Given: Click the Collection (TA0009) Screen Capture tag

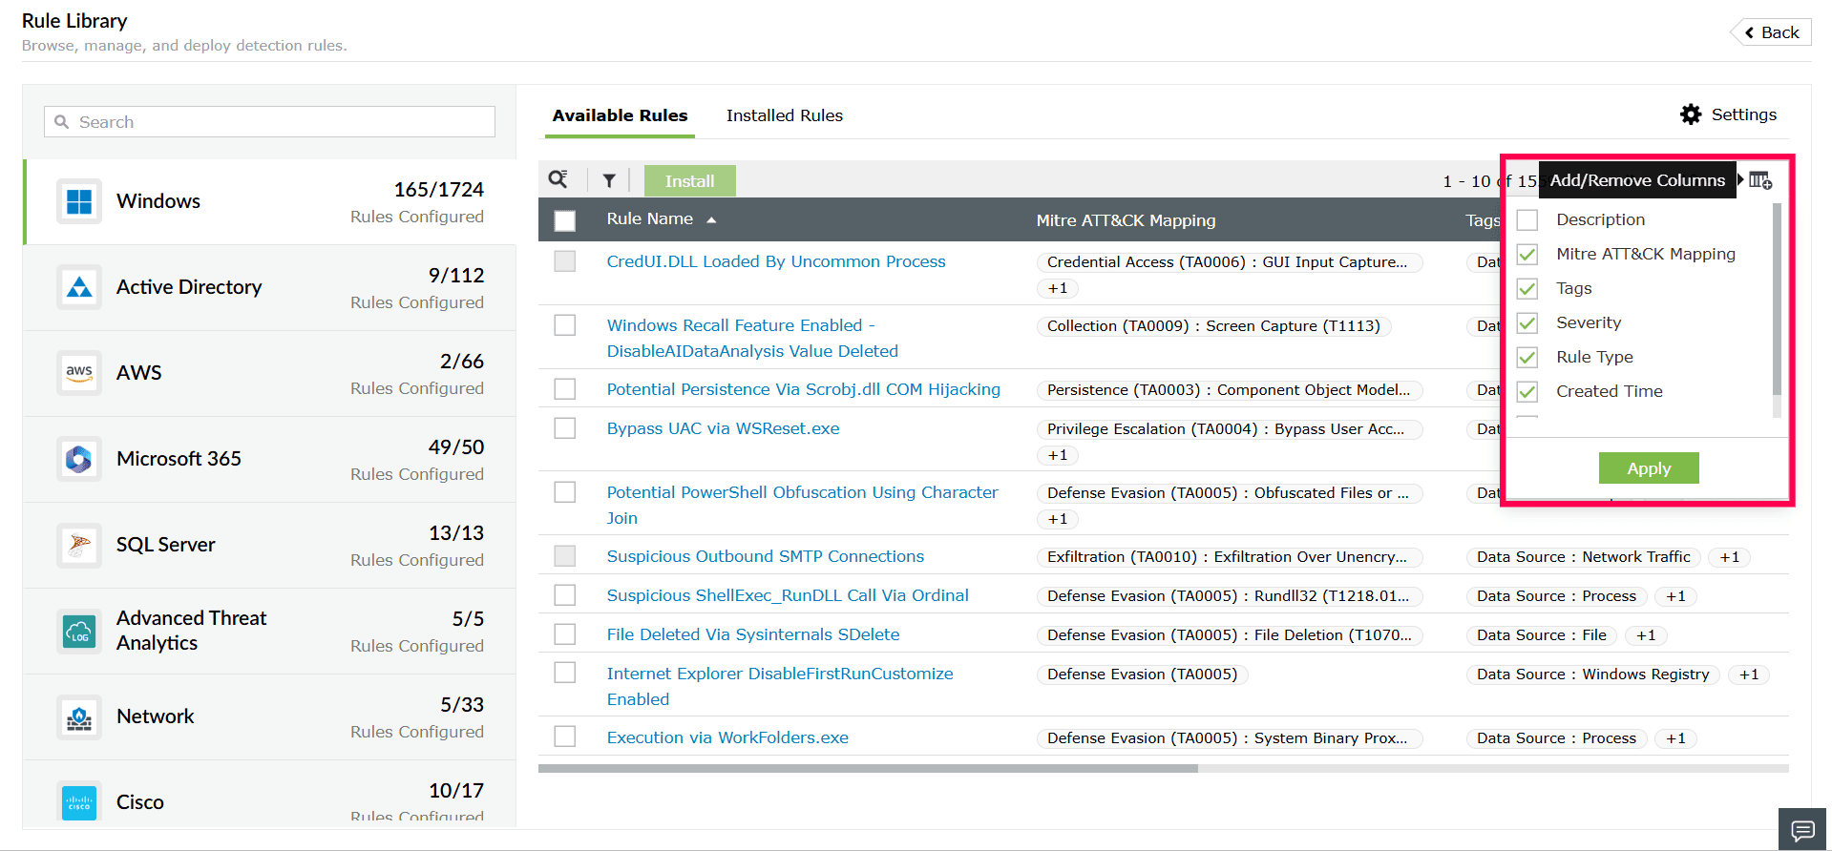Looking at the screenshot, I should point(1213,326).
